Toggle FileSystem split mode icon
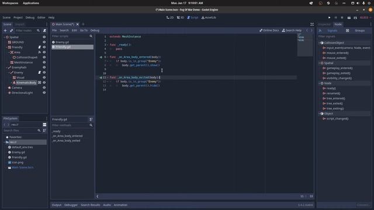This screenshot has height=210, width=374. pos(44,124)
